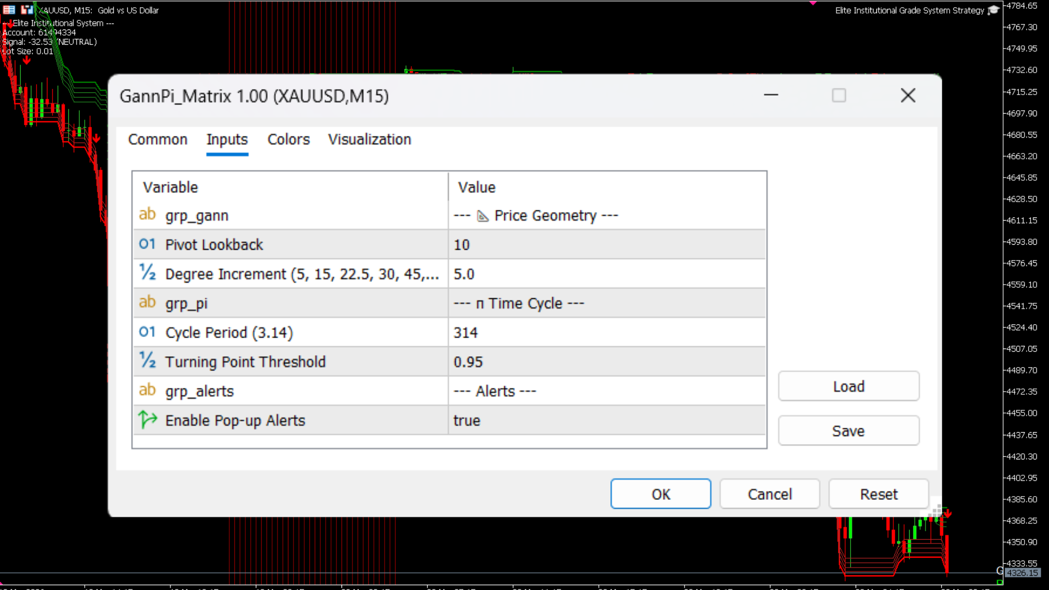Open the Colors tab
1049x590 pixels.
point(288,139)
